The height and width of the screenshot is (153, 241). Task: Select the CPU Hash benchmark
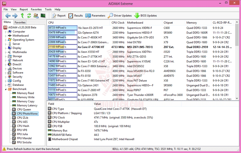point(23,126)
